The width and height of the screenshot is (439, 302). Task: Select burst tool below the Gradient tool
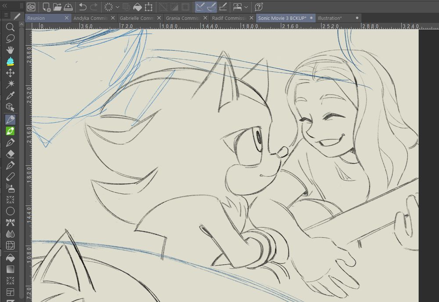pos(11,281)
